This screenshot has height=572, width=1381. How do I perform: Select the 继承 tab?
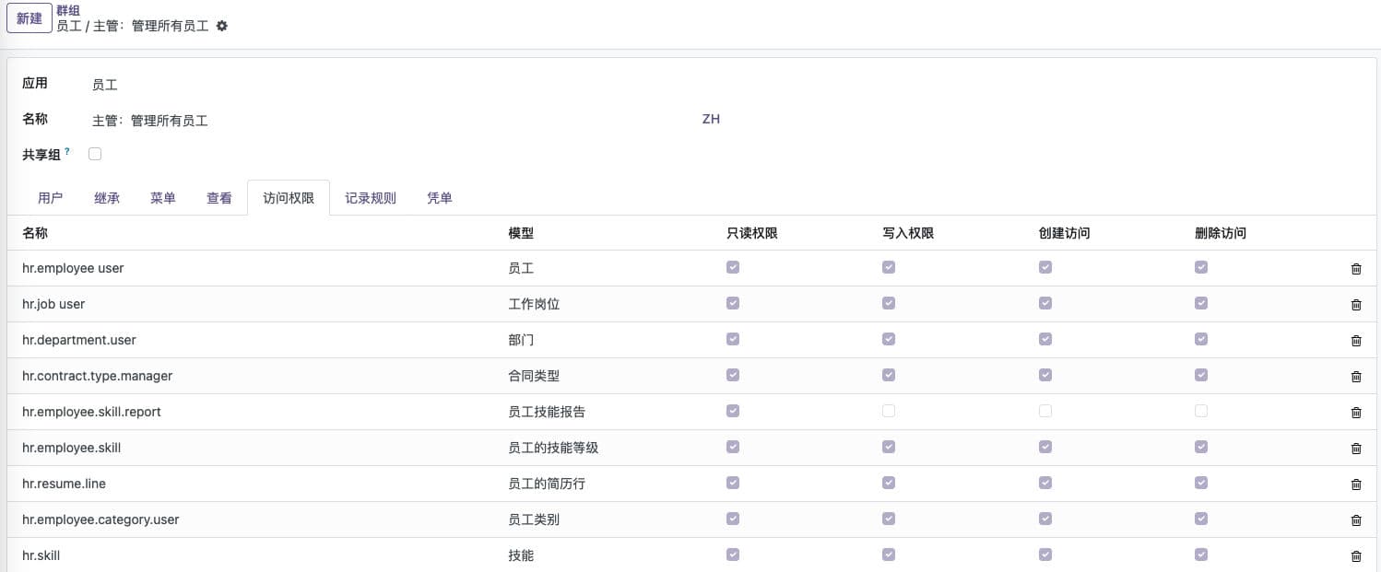(x=107, y=198)
